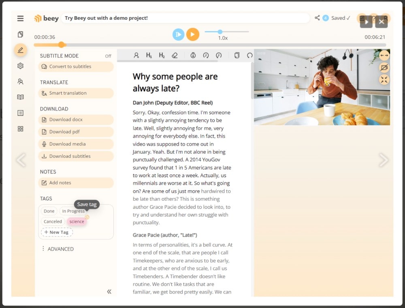Apply H1 heading from the toolbar
The image size is (405, 308).
coord(149,55)
